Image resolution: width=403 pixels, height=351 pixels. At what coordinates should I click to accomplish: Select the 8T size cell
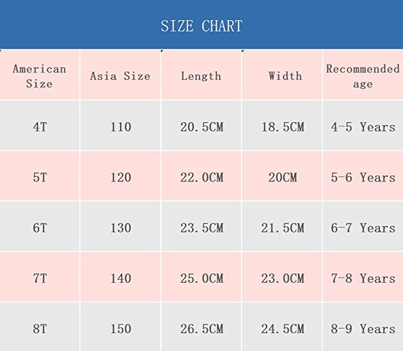(40, 327)
